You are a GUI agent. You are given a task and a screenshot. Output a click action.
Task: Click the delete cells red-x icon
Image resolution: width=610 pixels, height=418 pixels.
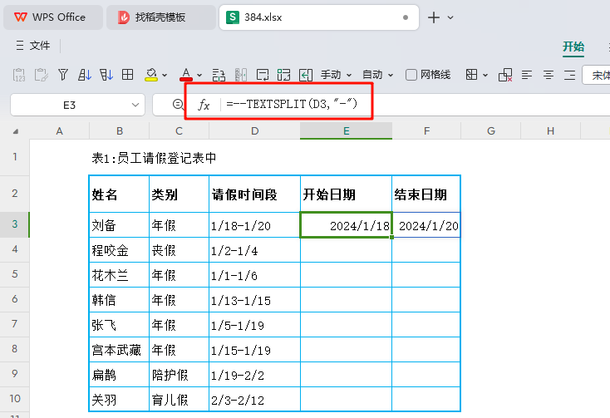505,75
